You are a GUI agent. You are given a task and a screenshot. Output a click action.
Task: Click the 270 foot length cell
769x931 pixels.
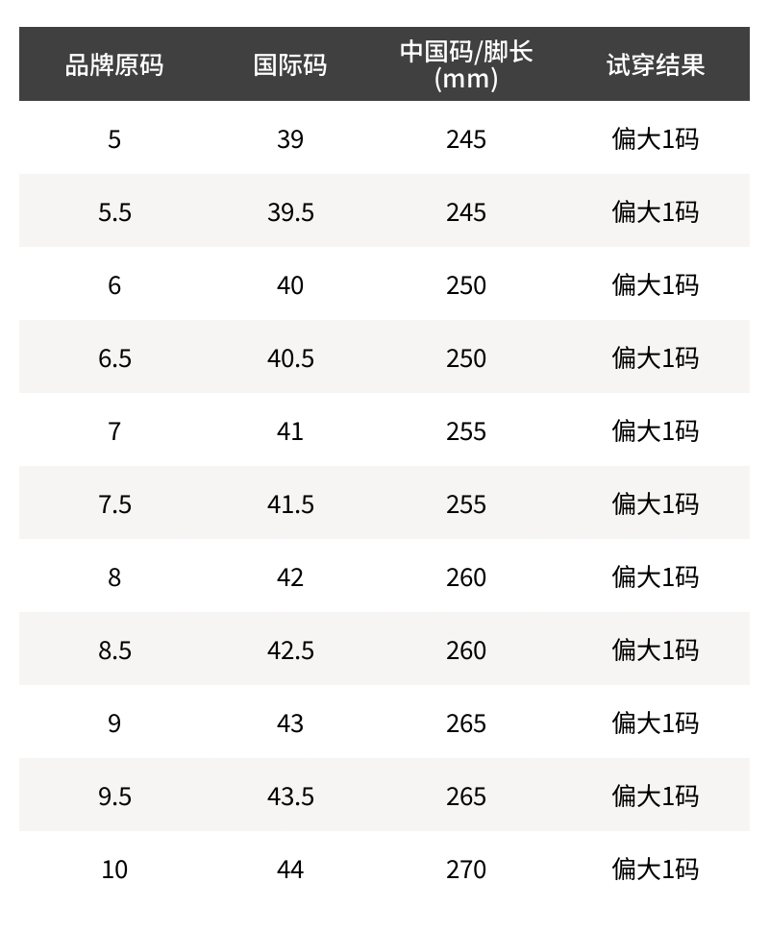click(466, 870)
